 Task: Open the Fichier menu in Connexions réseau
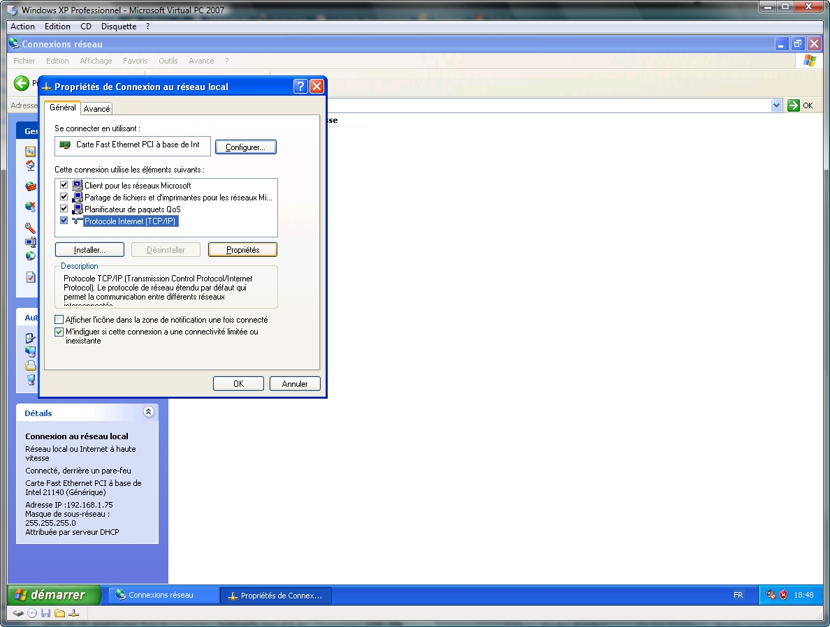click(x=24, y=61)
